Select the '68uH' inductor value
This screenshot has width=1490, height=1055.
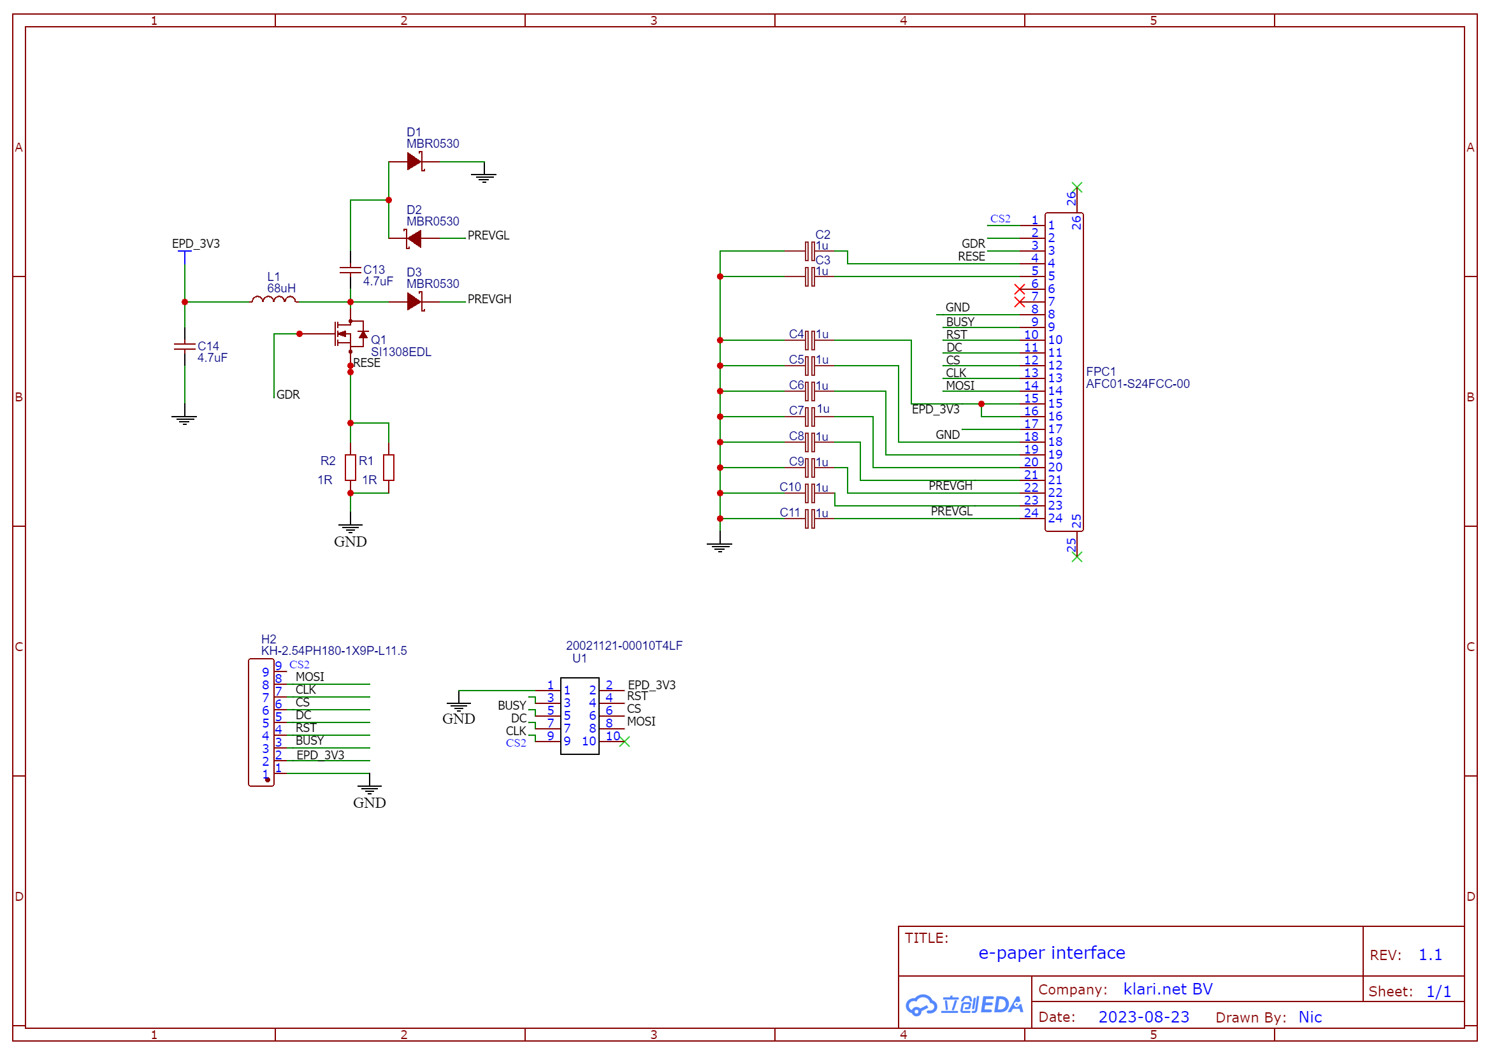pos(281,289)
